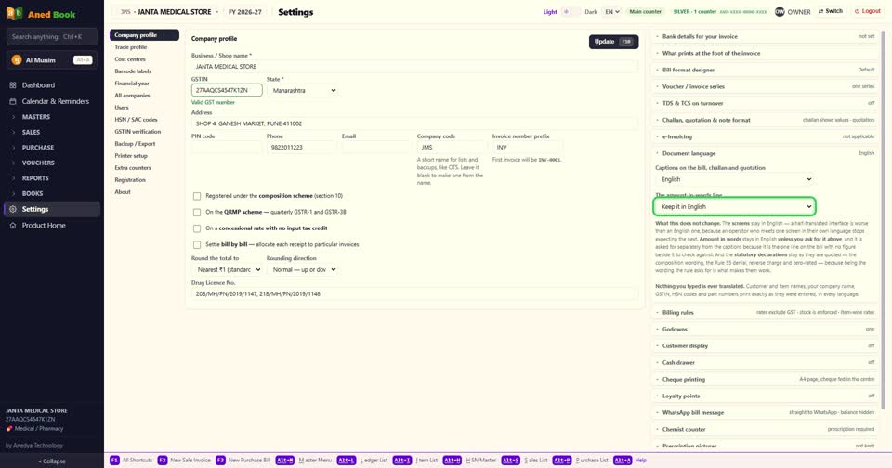This screenshot has width=892, height=468.
Task: Open the captions language dropdown showing English
Action: tap(734, 179)
